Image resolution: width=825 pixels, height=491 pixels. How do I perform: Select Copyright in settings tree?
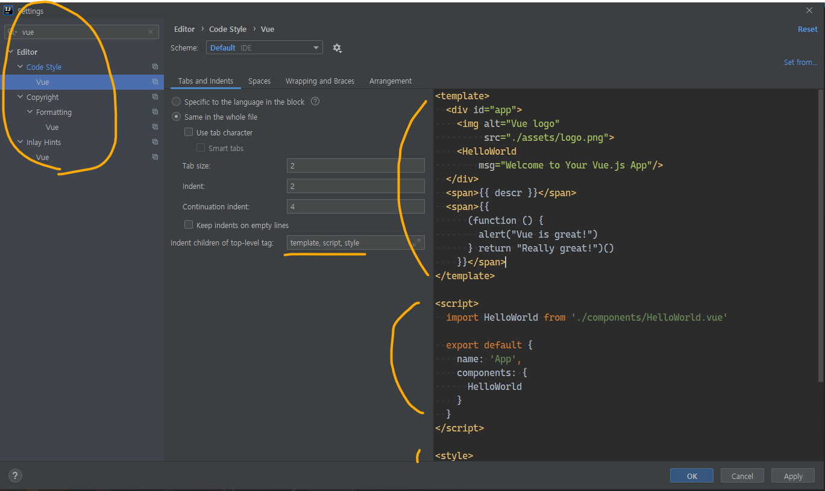point(43,97)
